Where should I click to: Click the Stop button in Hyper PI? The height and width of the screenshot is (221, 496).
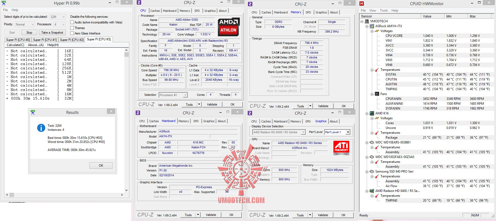(x=29, y=33)
